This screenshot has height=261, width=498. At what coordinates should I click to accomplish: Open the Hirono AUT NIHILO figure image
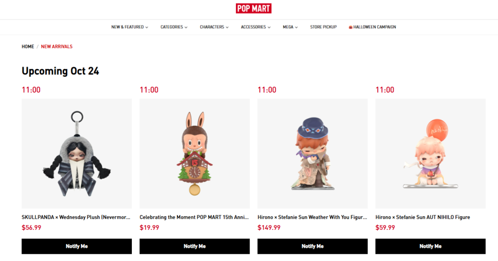click(x=430, y=153)
